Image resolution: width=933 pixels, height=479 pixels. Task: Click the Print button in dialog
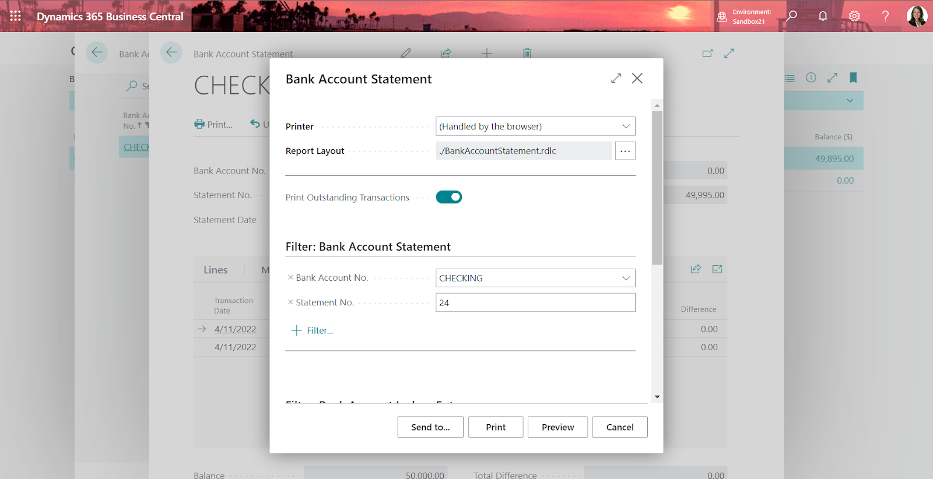(496, 427)
